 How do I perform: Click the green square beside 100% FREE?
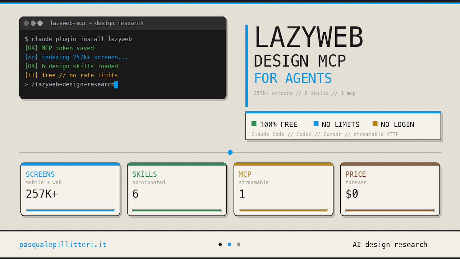click(x=254, y=124)
